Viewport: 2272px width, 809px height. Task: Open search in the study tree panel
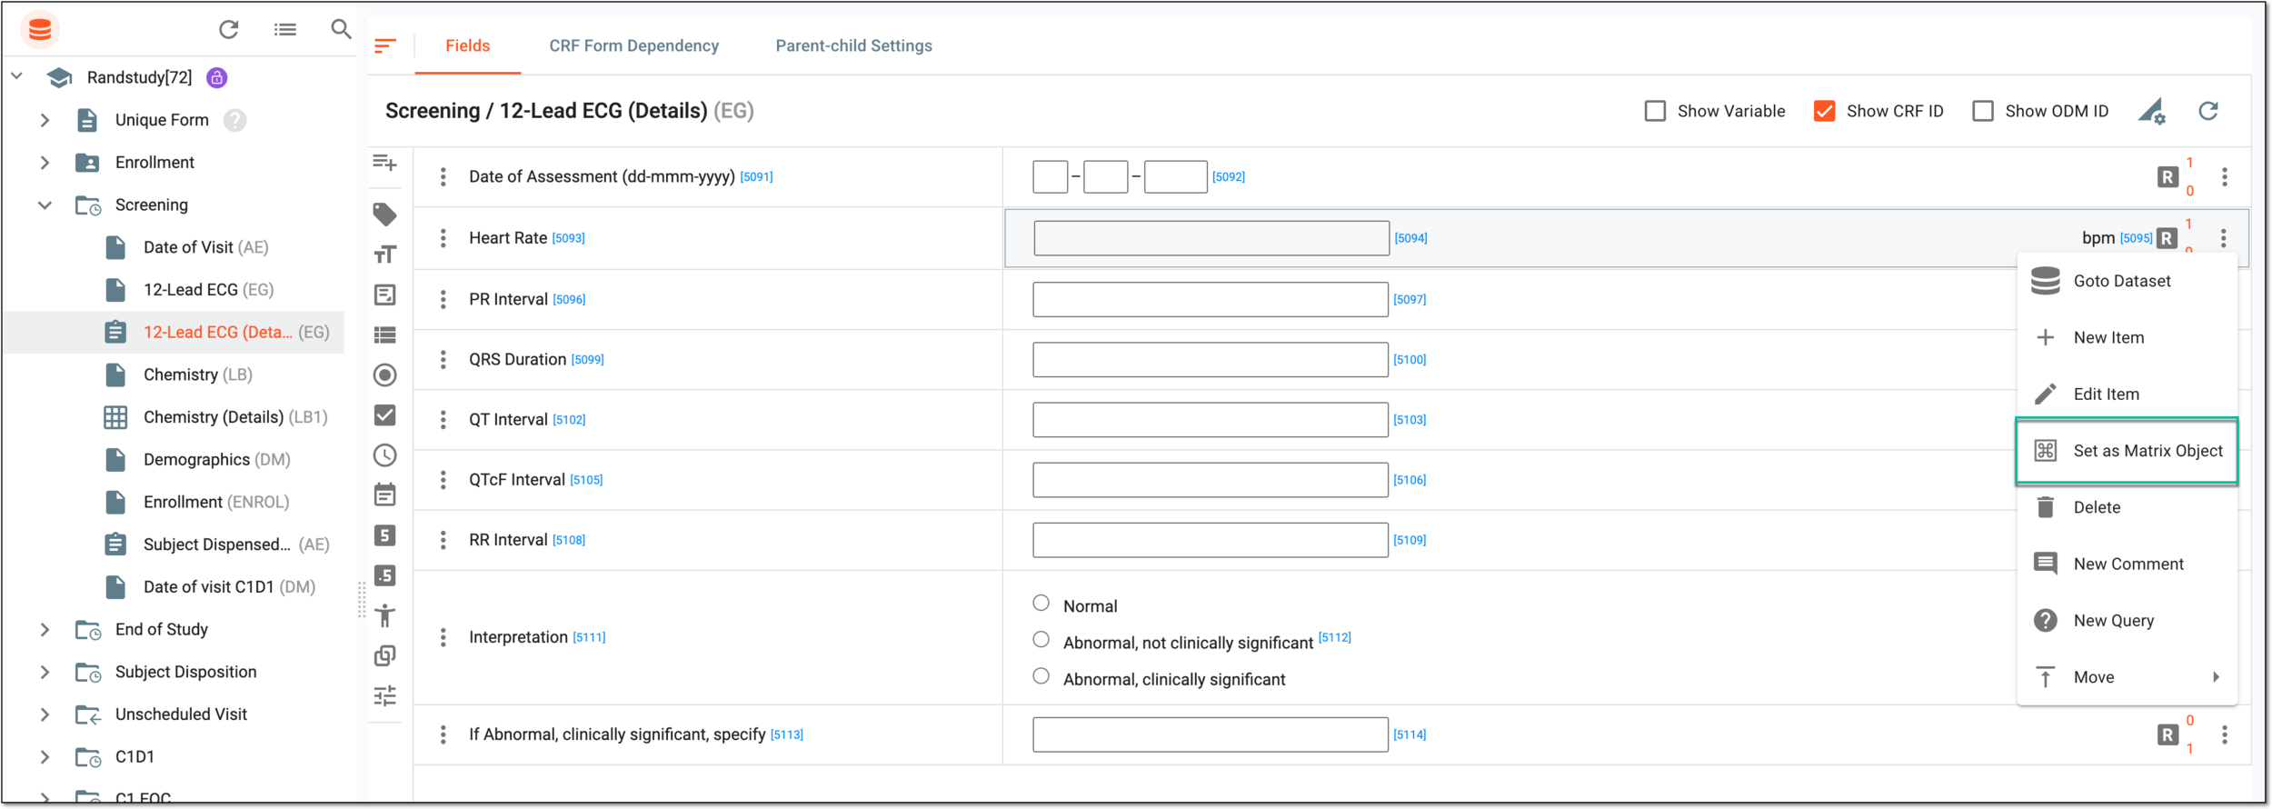(341, 29)
